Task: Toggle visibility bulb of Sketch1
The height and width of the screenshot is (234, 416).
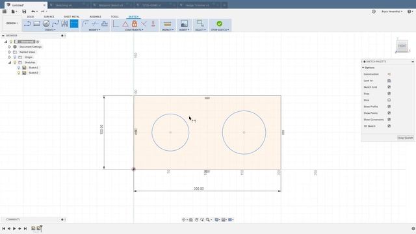Action: [19, 68]
